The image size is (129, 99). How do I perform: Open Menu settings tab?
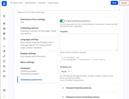(x=37, y=62)
